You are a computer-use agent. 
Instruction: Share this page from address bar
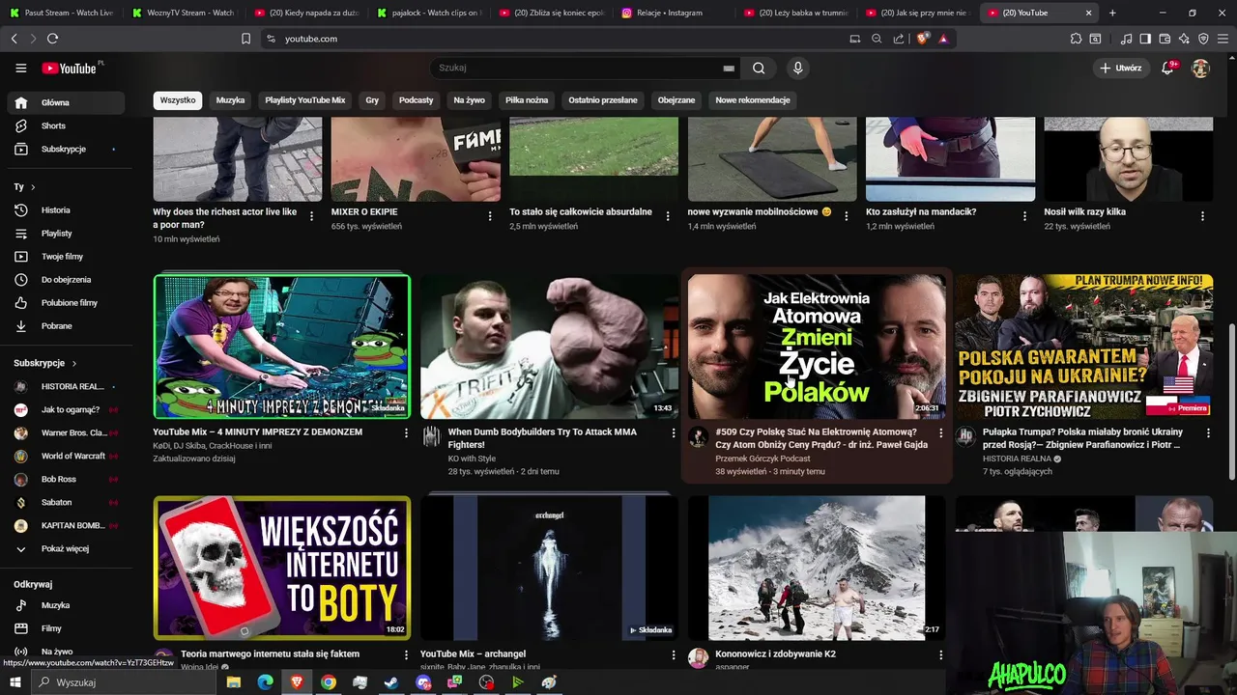pyautogui.click(x=899, y=39)
